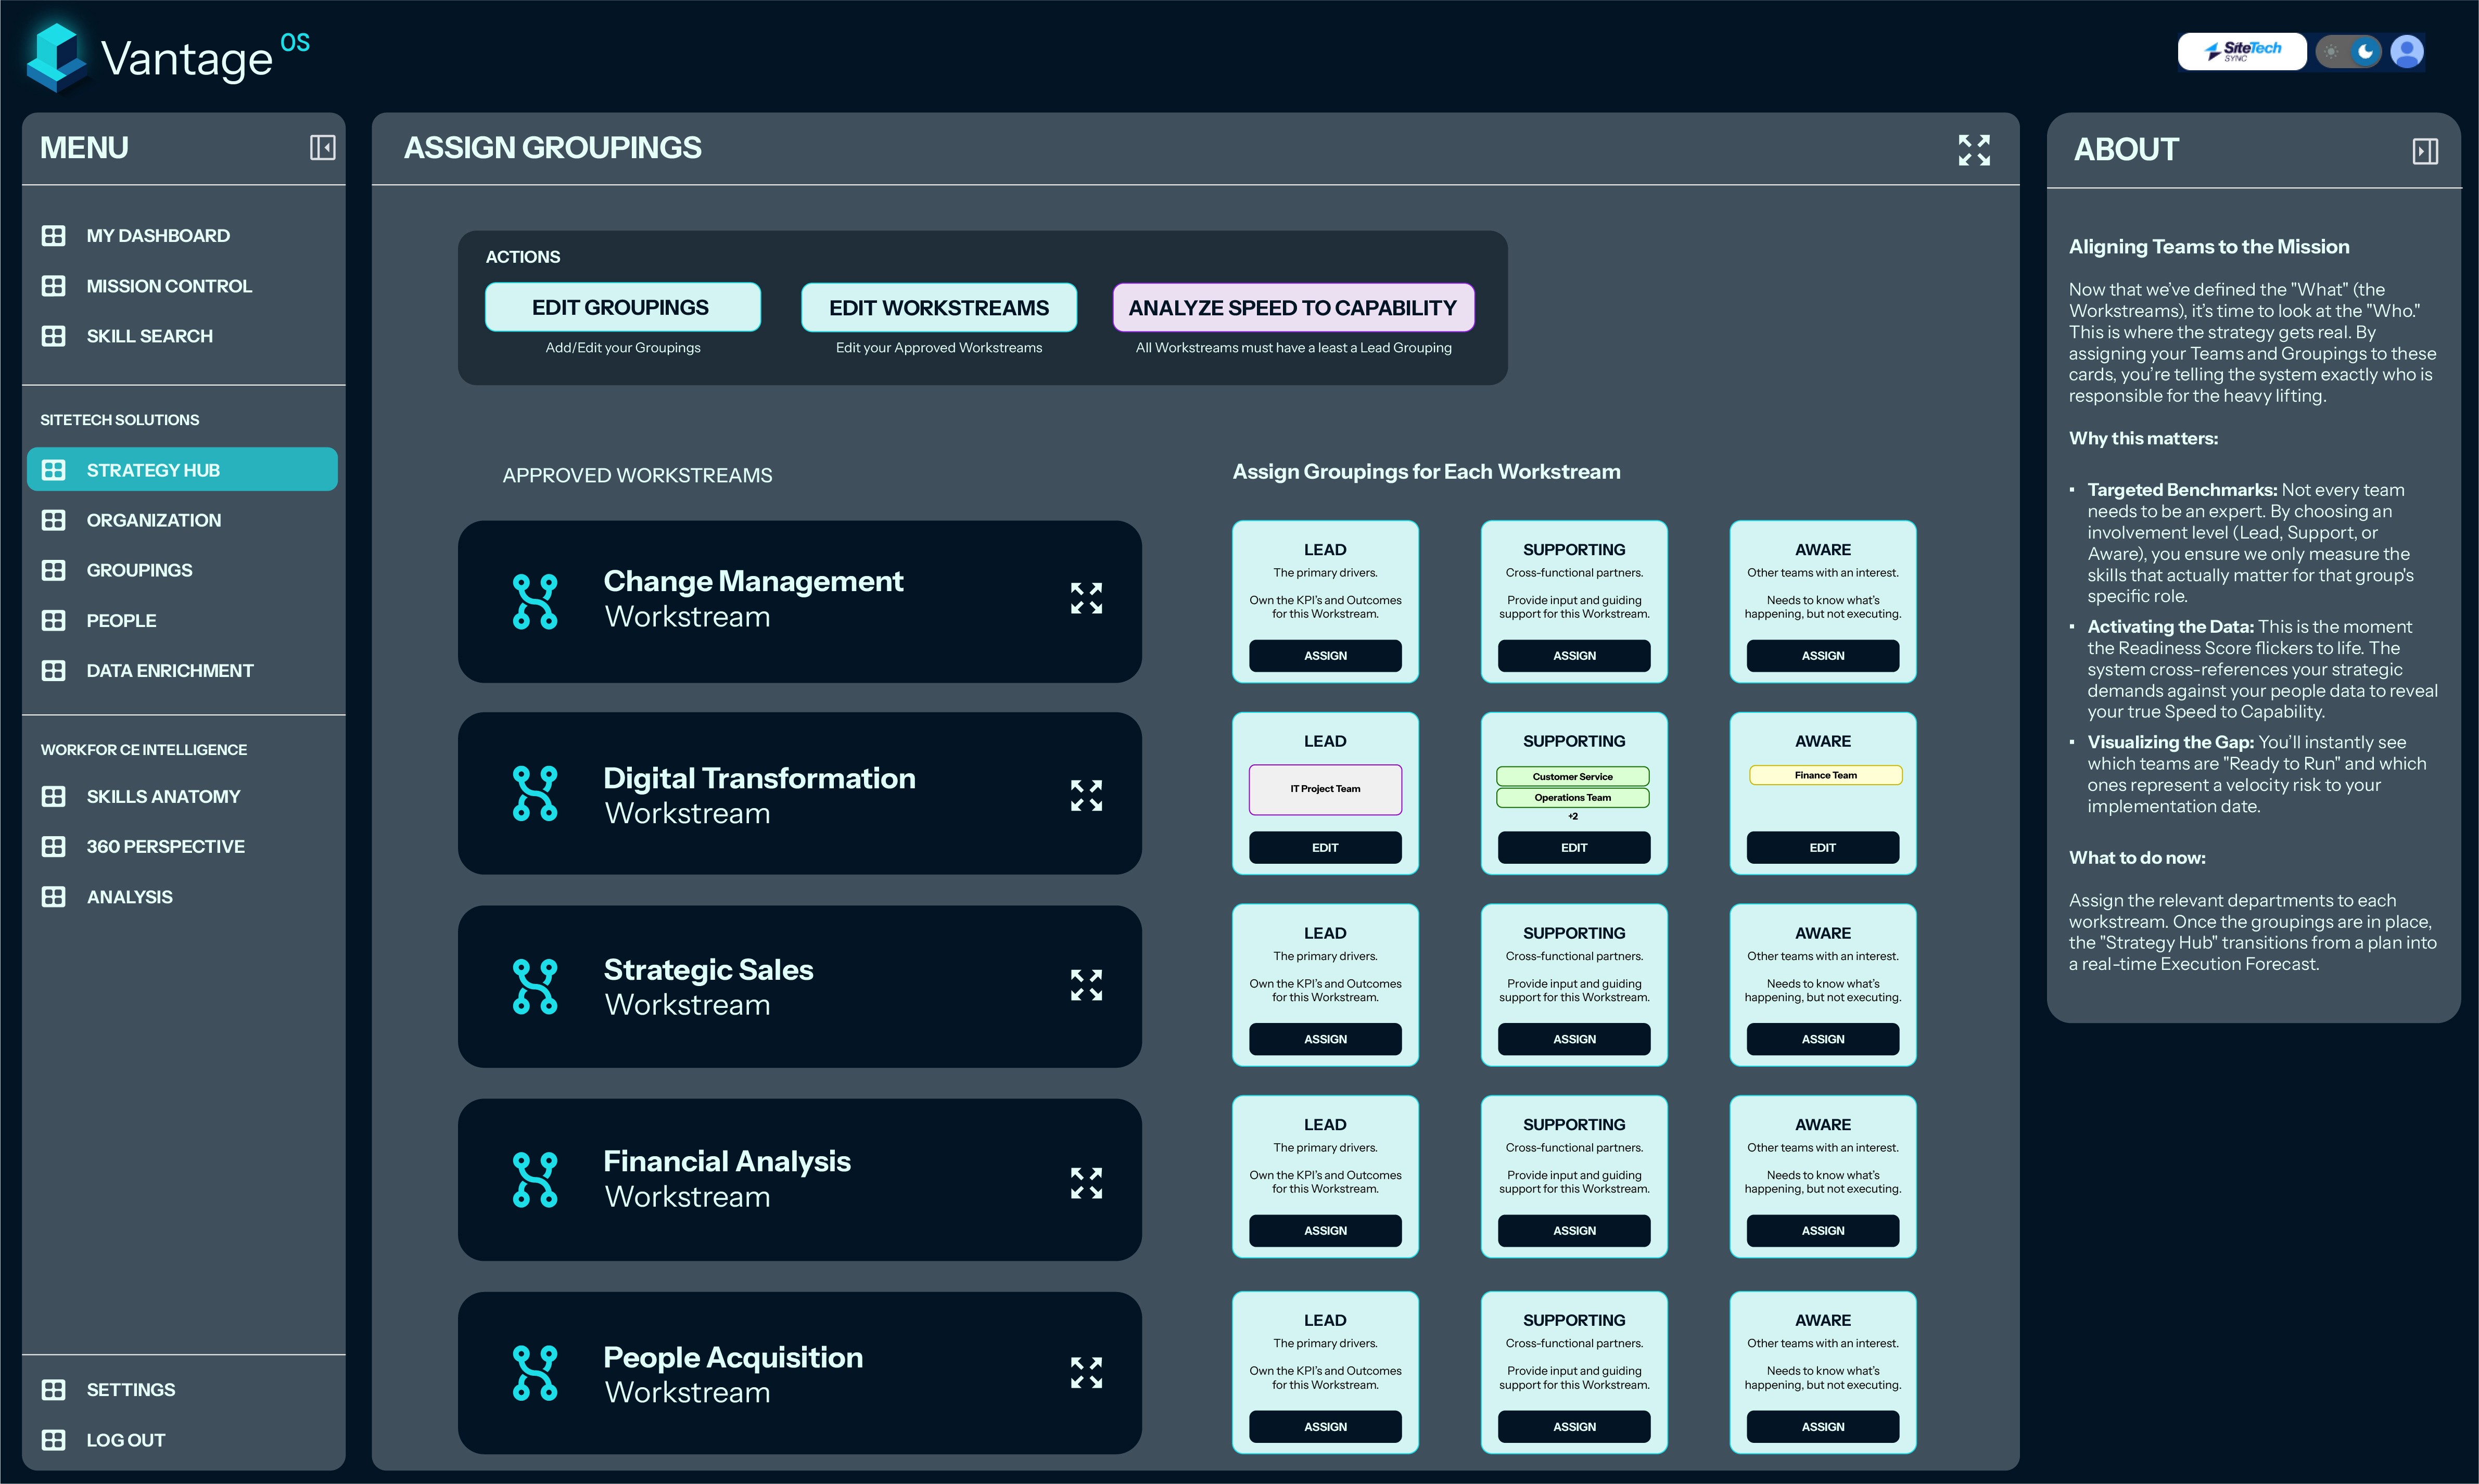The image size is (2479, 1484).
Task: Switch to light mode sun icon
Action: coord(2332,51)
